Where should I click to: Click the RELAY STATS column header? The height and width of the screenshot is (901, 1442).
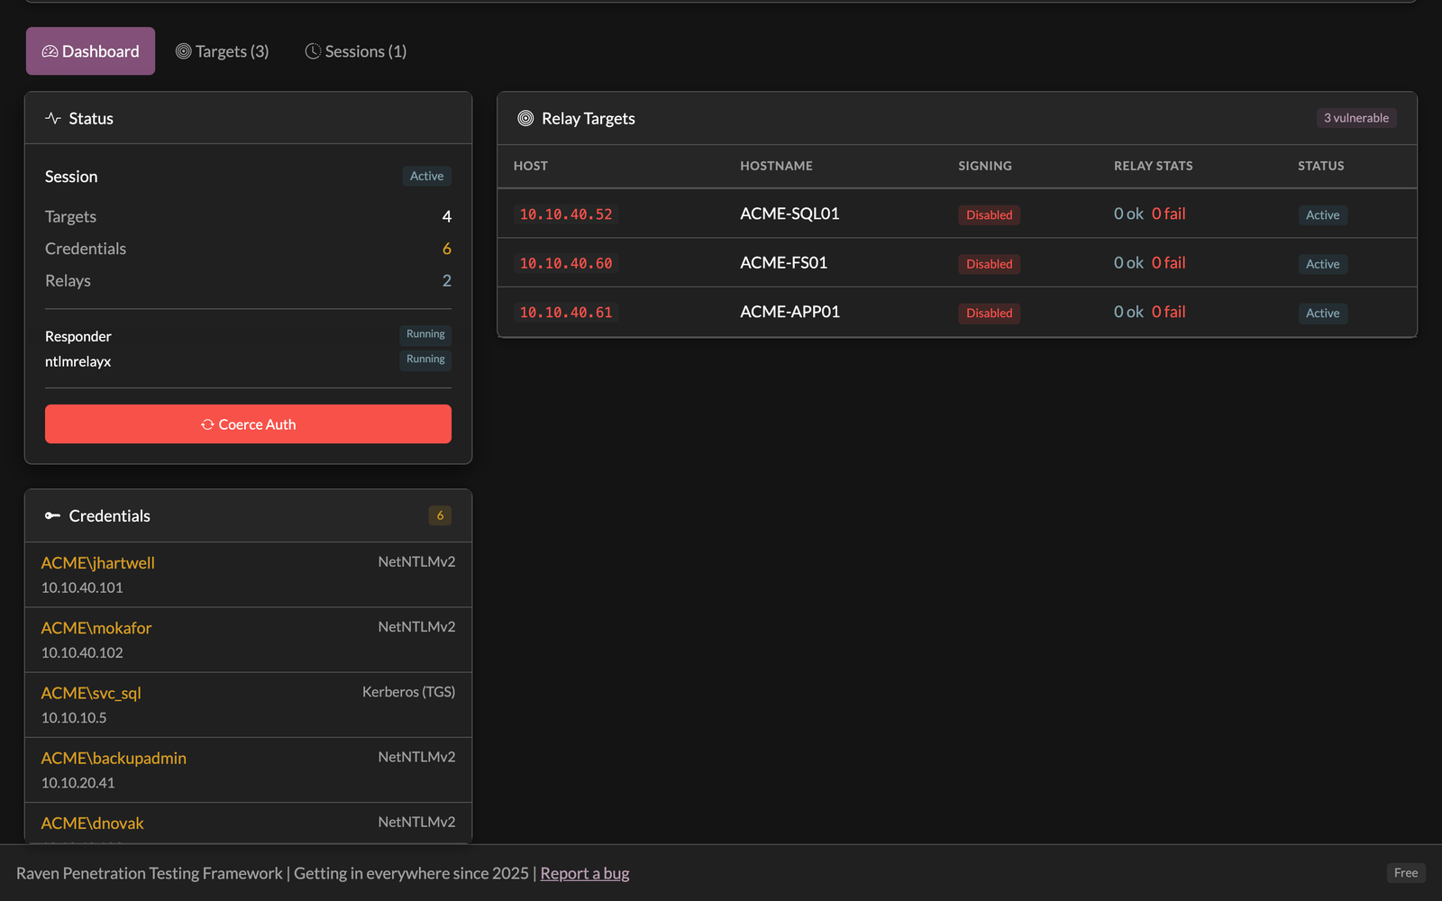click(x=1153, y=166)
